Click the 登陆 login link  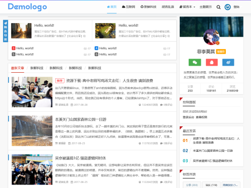tap(236, 7)
